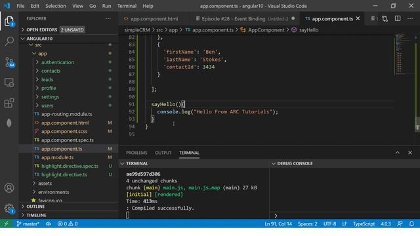The image size is (420, 236).
Task: Open the Remote Explorer view icon
Action: pyautogui.click(x=9, y=83)
